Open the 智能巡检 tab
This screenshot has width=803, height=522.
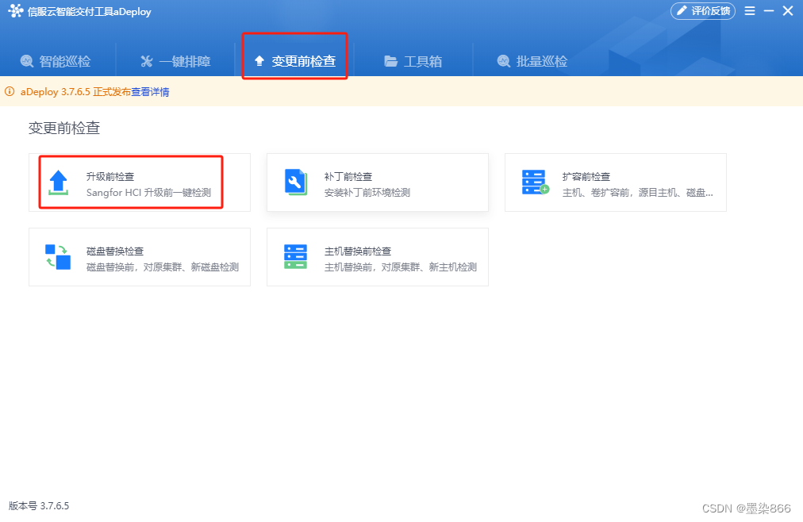56,61
